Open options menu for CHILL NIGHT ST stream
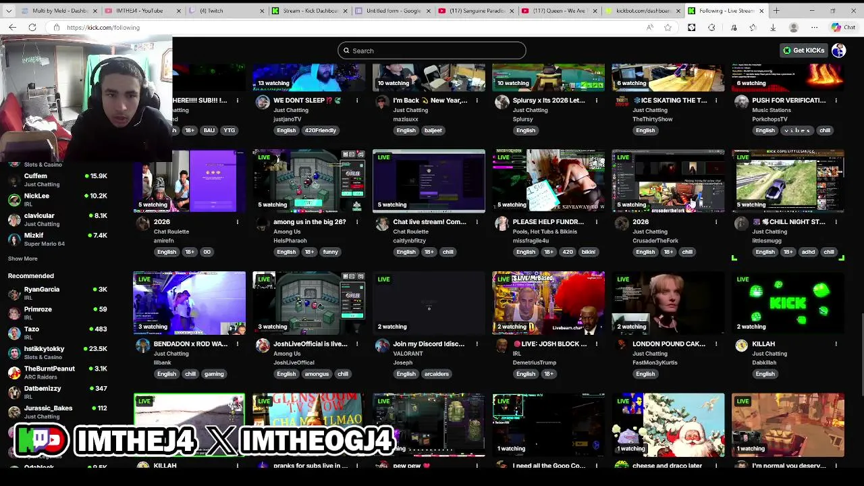The height and width of the screenshot is (486, 864). [x=836, y=222]
